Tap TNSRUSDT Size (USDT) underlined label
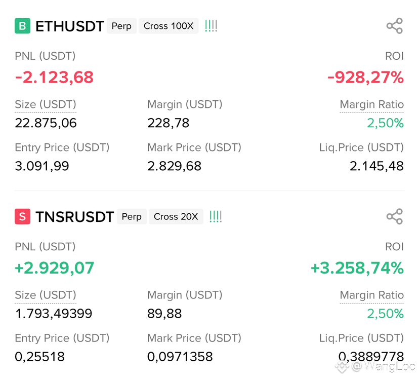 pos(46,295)
